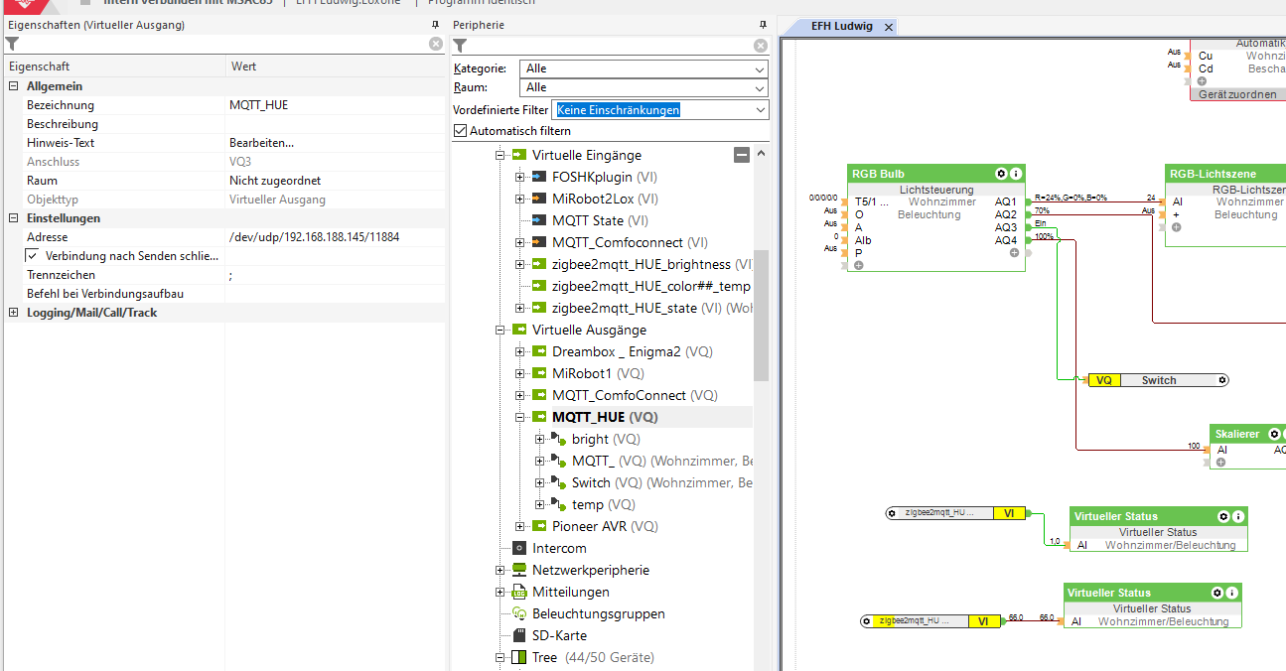
Task: Clear the Peripherie filter search field
Action: [x=761, y=46]
